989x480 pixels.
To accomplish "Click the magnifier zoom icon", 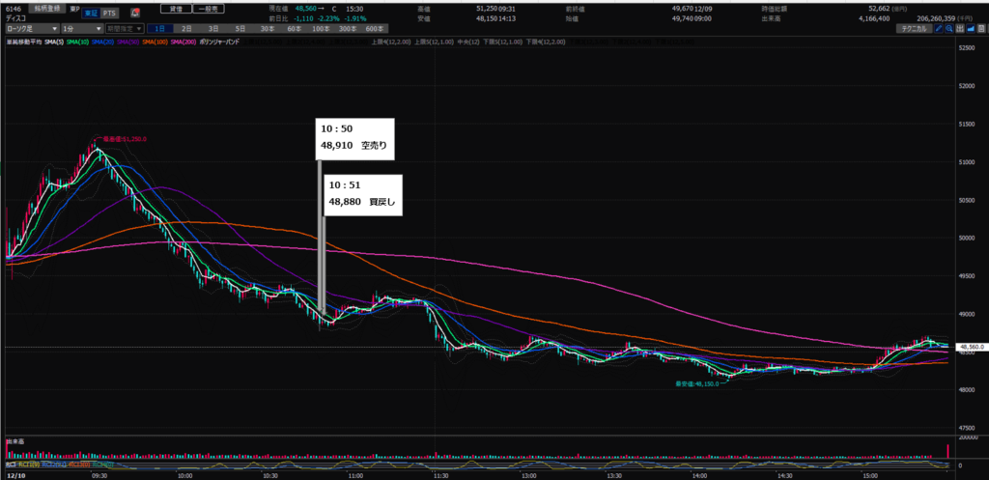I will (949, 29).
